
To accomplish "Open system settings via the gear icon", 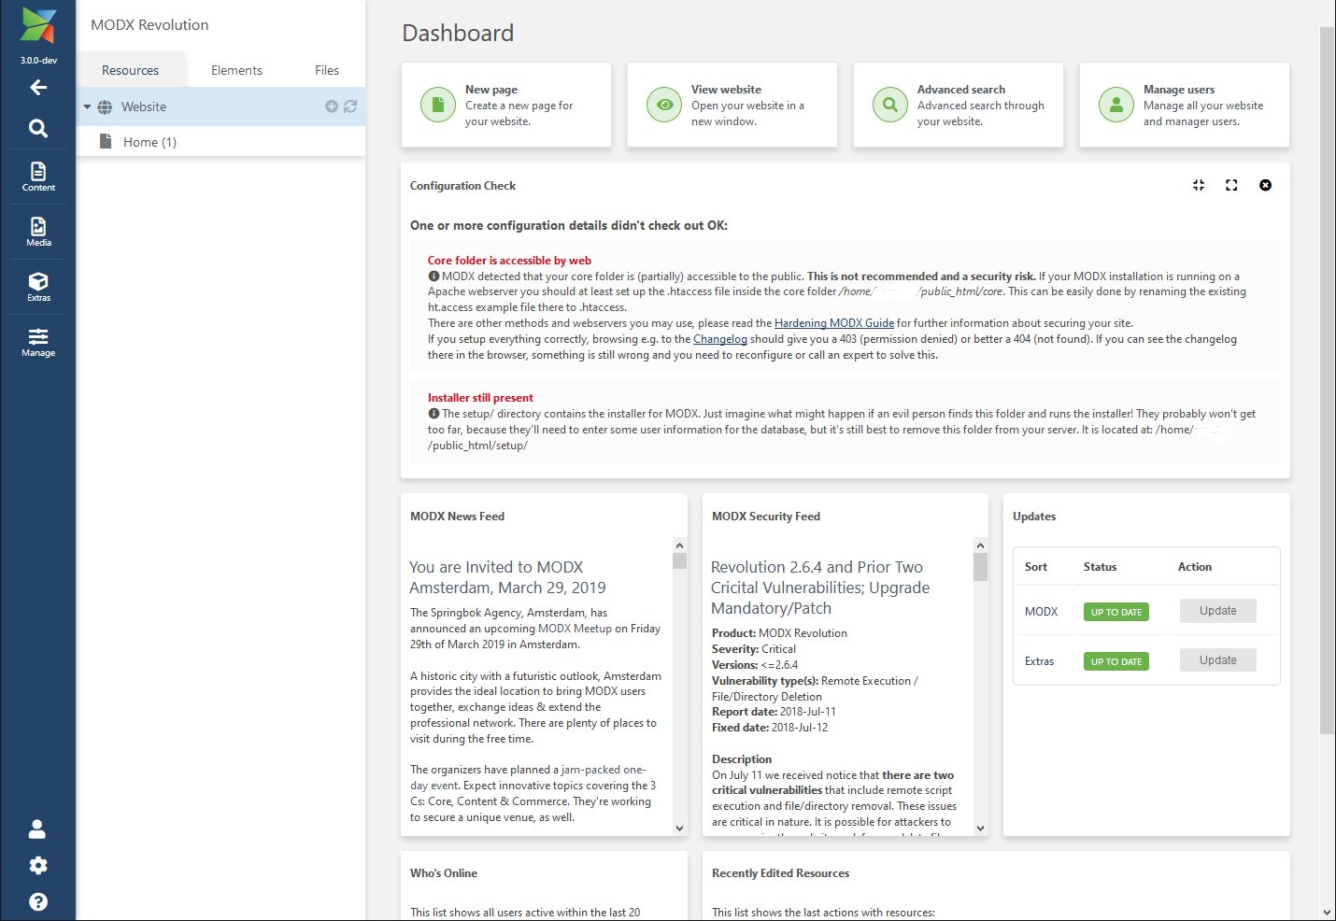I will (38, 866).
